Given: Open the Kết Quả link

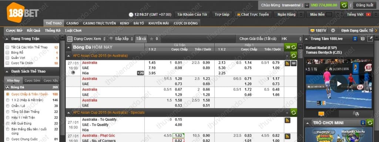Looking at the screenshot, I should click(34, 31).
